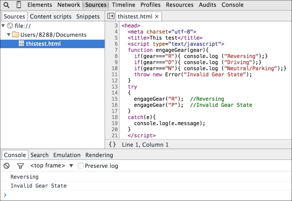Open the Profiles panel
This screenshot has height=201, width=292.
pyautogui.click(x=150, y=5)
